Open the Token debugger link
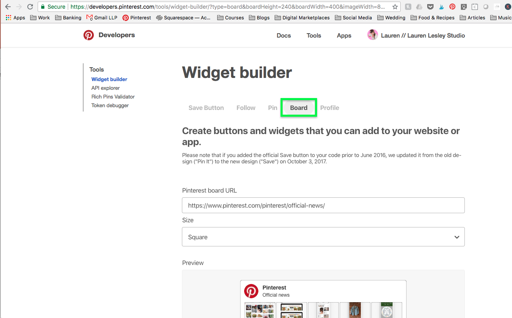Image resolution: width=512 pixels, height=318 pixels. coord(110,105)
